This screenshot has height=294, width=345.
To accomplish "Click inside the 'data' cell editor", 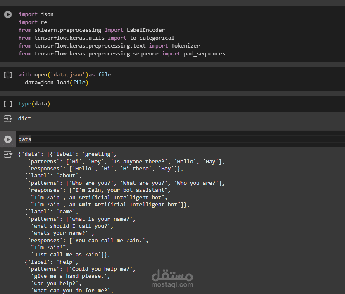I will pyautogui.click(x=181, y=139).
